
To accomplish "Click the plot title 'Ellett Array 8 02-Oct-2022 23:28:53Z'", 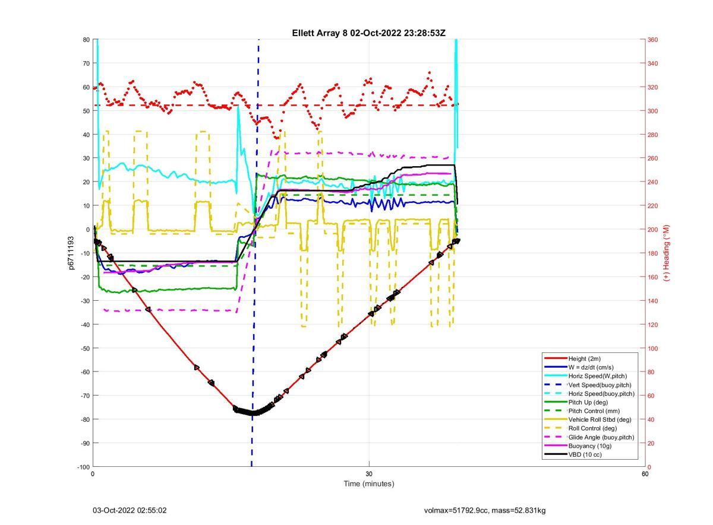I will pos(368,33).
